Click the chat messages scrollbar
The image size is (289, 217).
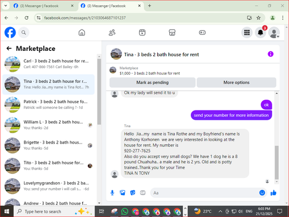tap(277, 163)
